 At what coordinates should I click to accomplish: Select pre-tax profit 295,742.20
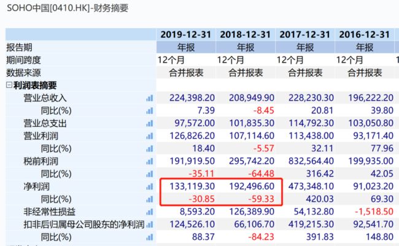pos(252,161)
